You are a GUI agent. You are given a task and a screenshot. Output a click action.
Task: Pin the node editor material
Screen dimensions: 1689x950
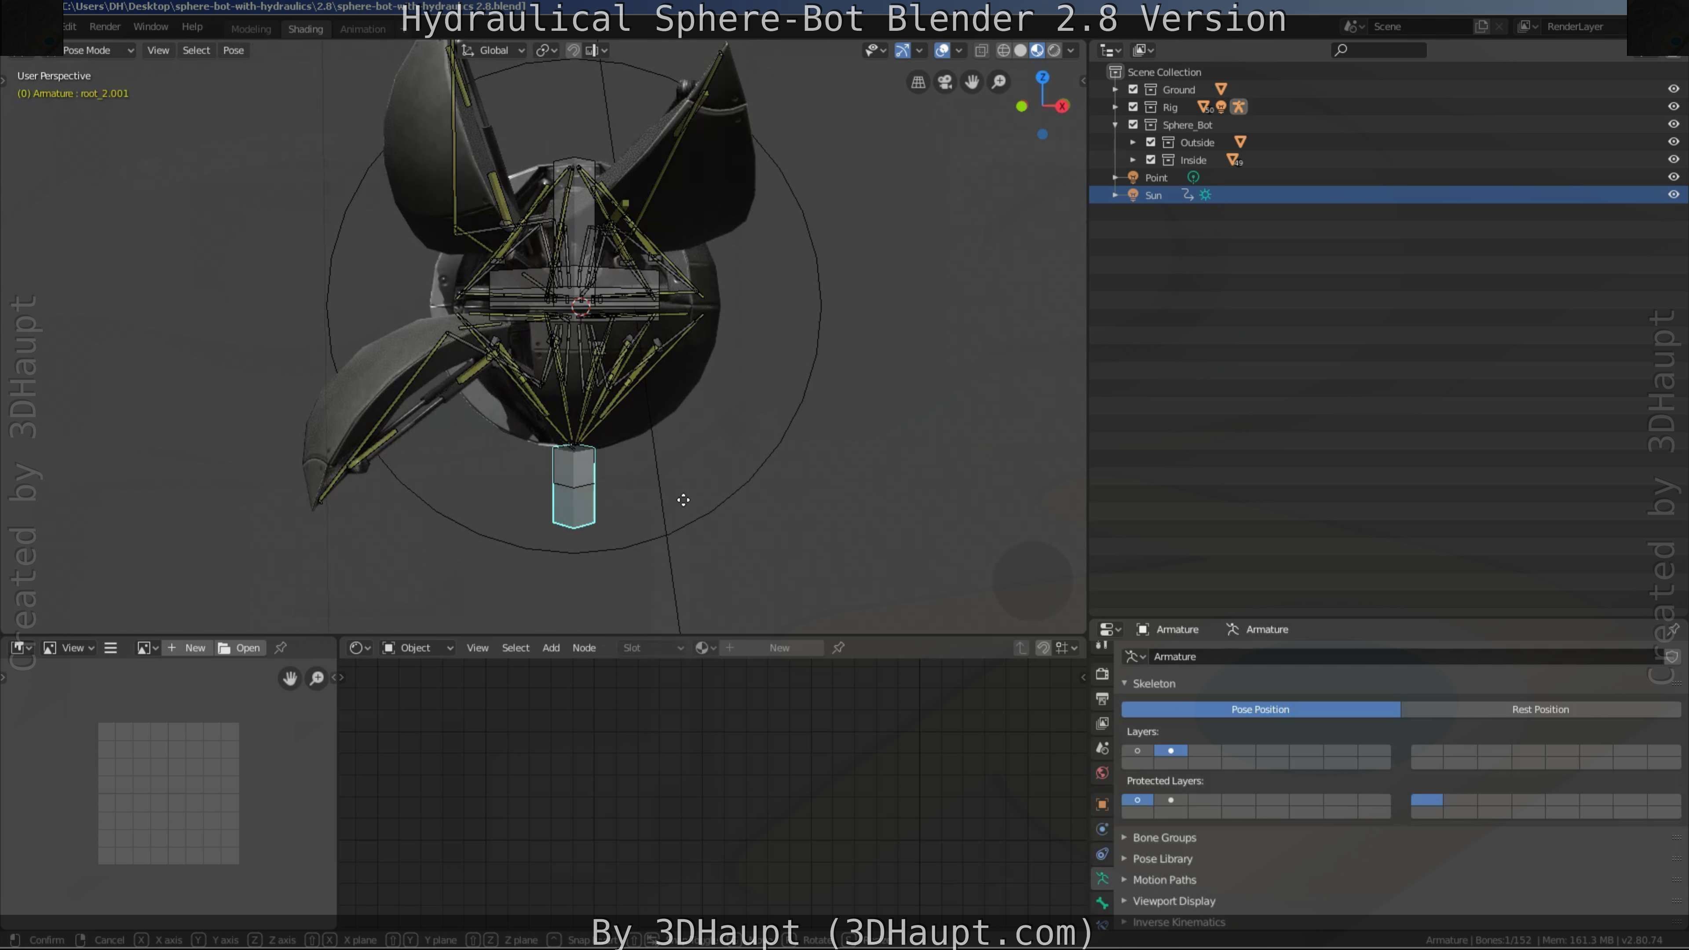point(838,648)
